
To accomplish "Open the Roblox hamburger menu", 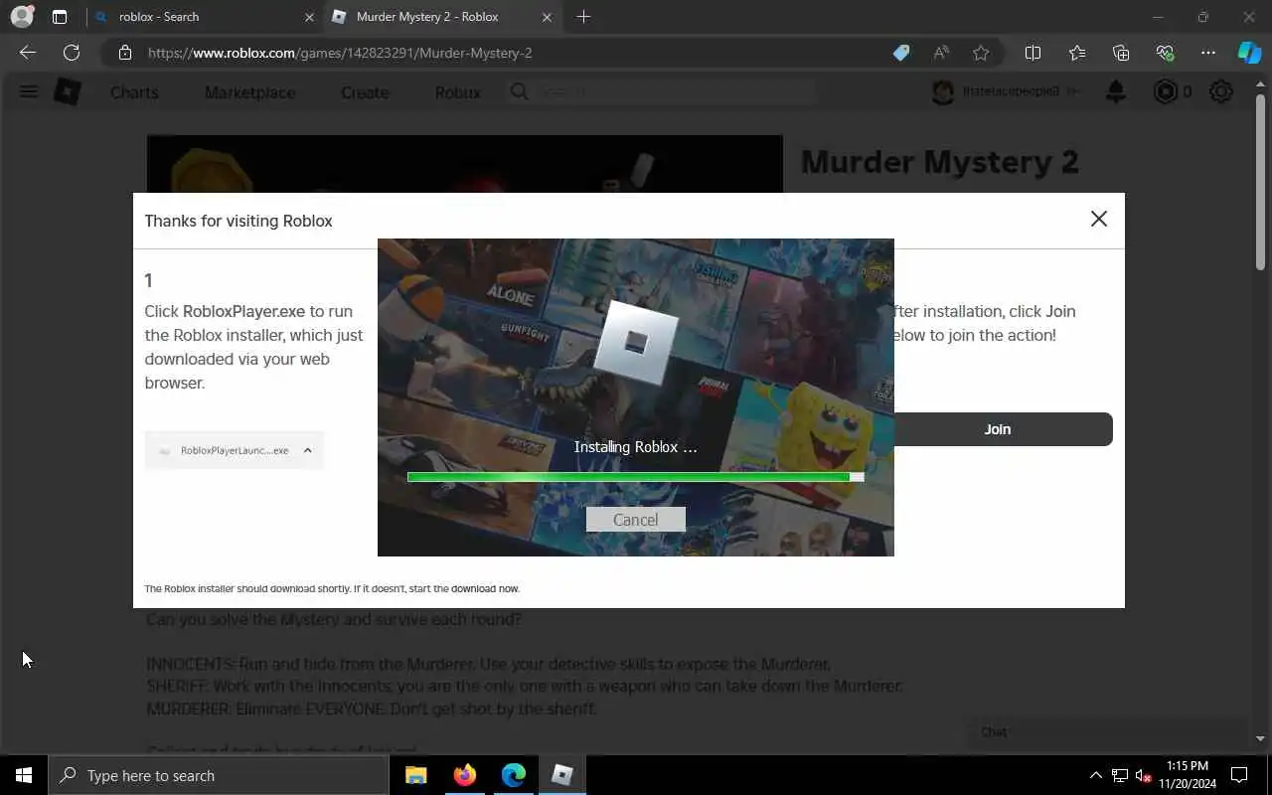I will coord(29,92).
